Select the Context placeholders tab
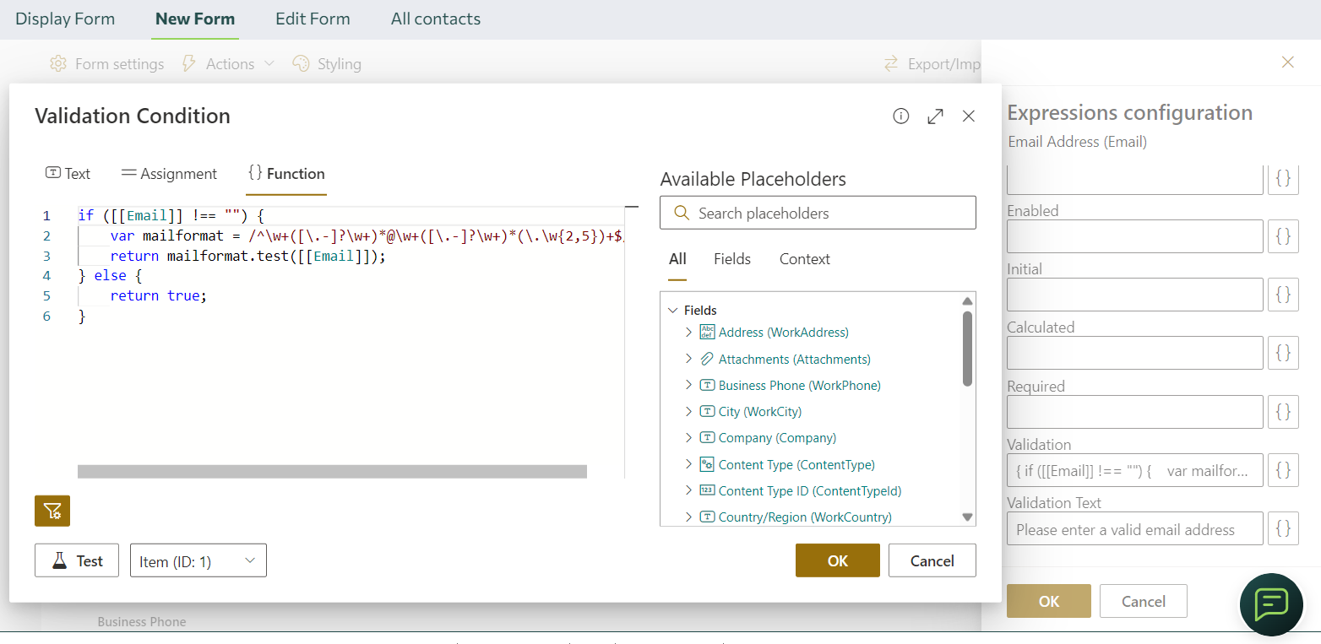This screenshot has height=644, width=1321. [804, 259]
